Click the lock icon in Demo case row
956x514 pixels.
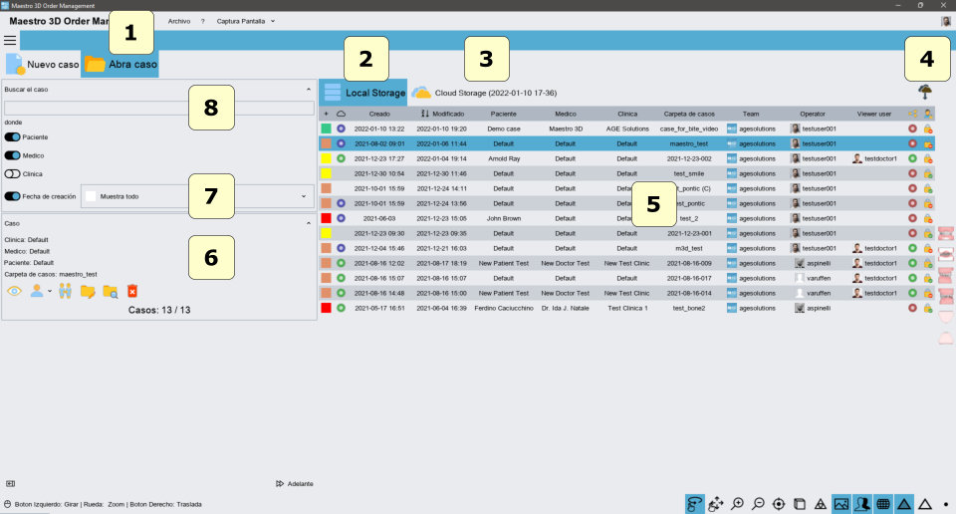pyautogui.click(x=928, y=128)
